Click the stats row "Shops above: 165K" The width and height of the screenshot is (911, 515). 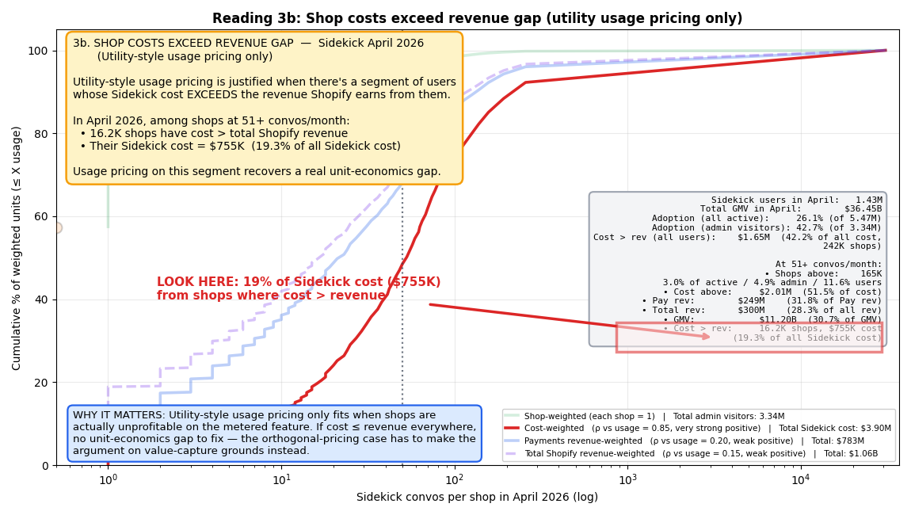[823, 273]
